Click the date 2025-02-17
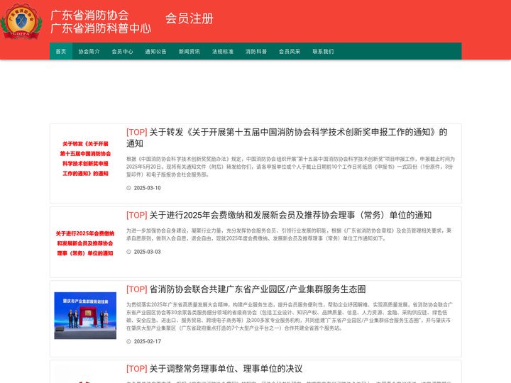Image resolution: width=511 pixels, height=383 pixels. pos(148,341)
